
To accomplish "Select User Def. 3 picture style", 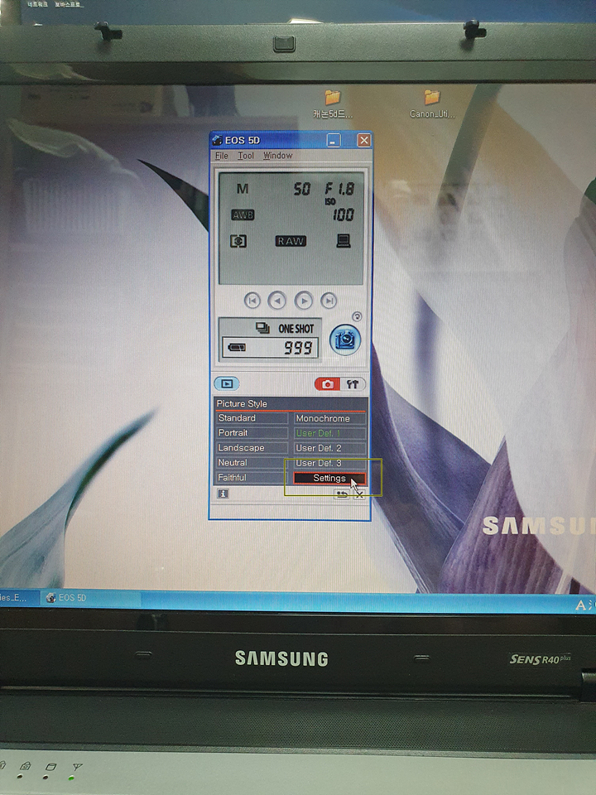I will [x=329, y=463].
